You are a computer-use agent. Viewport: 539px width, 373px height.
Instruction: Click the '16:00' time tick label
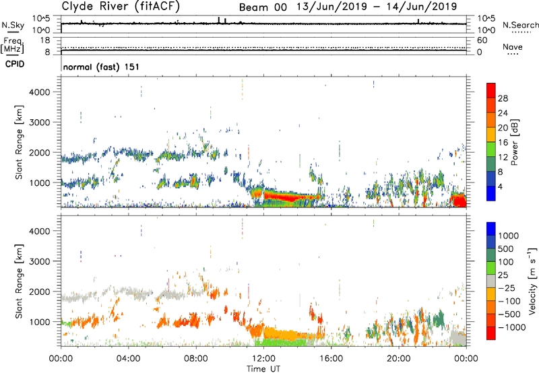pos(331,359)
